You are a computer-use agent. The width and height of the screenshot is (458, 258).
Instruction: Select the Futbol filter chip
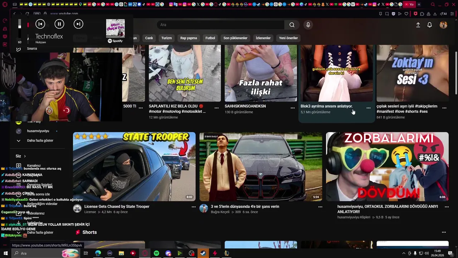click(210, 38)
